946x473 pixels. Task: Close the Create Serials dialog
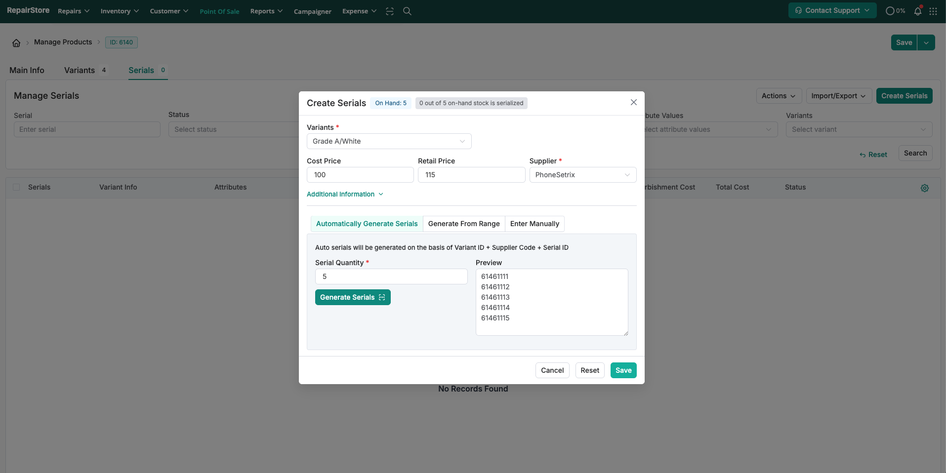click(x=633, y=102)
